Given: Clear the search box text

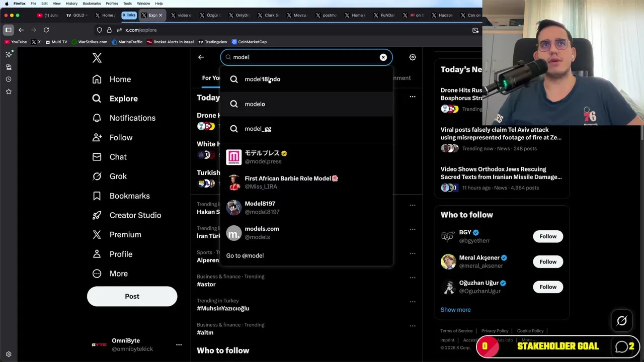Looking at the screenshot, I should (383, 57).
